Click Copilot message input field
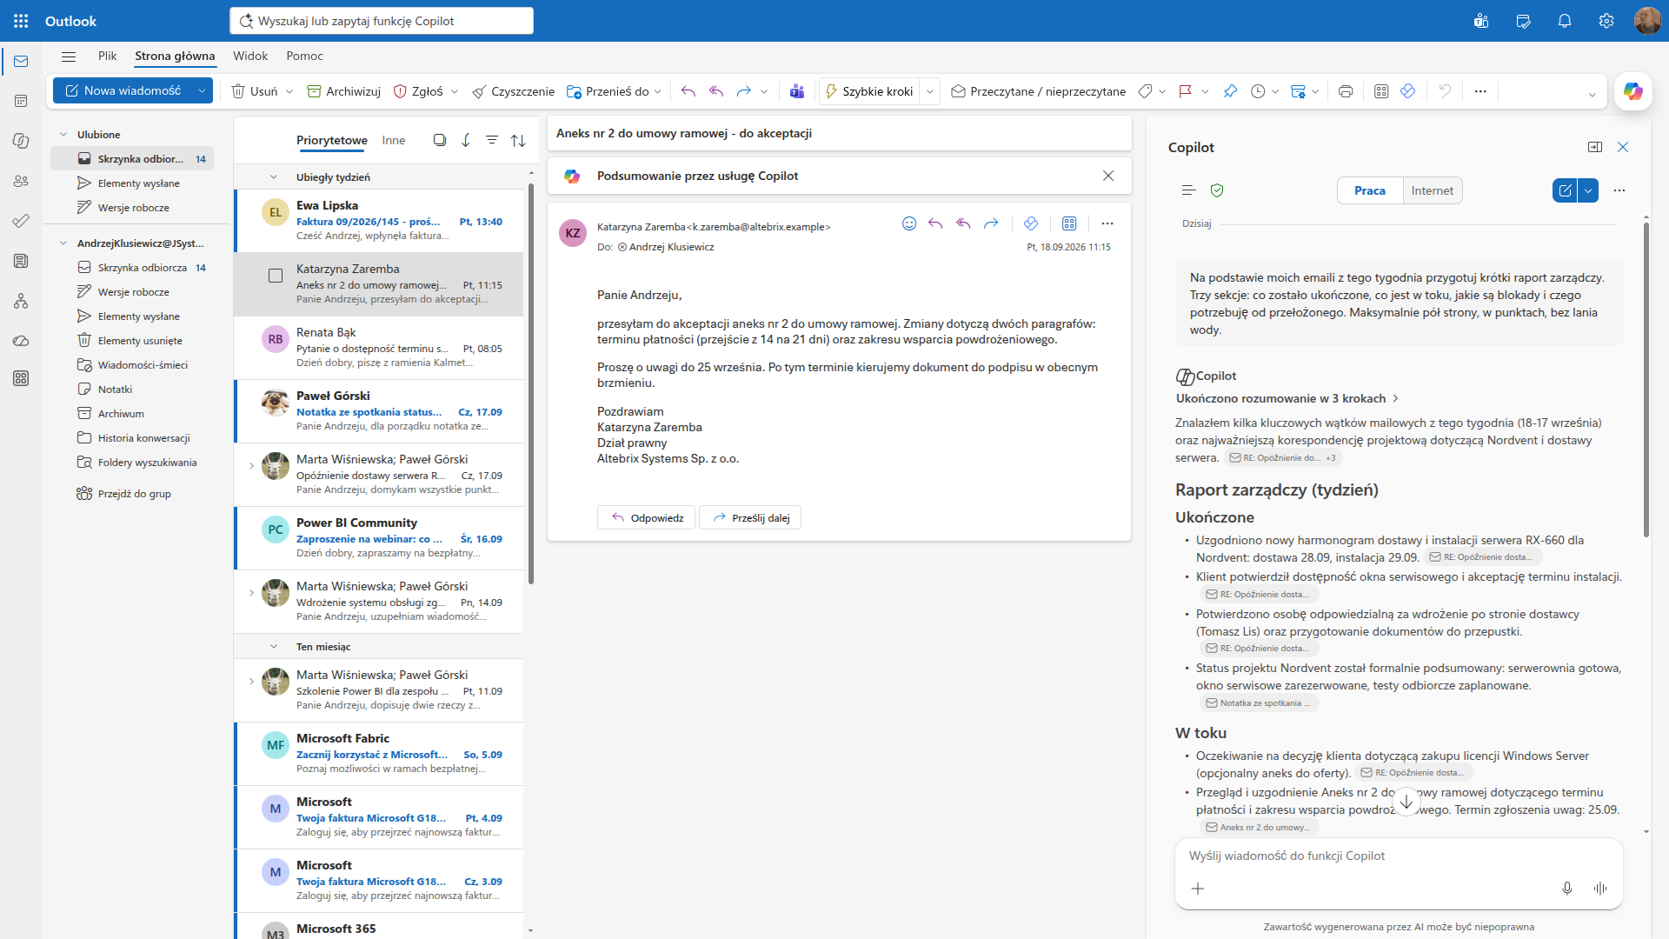Image resolution: width=1669 pixels, height=939 pixels. 1399,856
